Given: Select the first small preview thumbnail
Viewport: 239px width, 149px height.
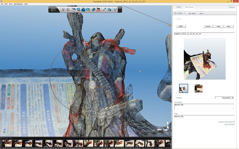Looking at the screenshot, I should click(183, 88).
